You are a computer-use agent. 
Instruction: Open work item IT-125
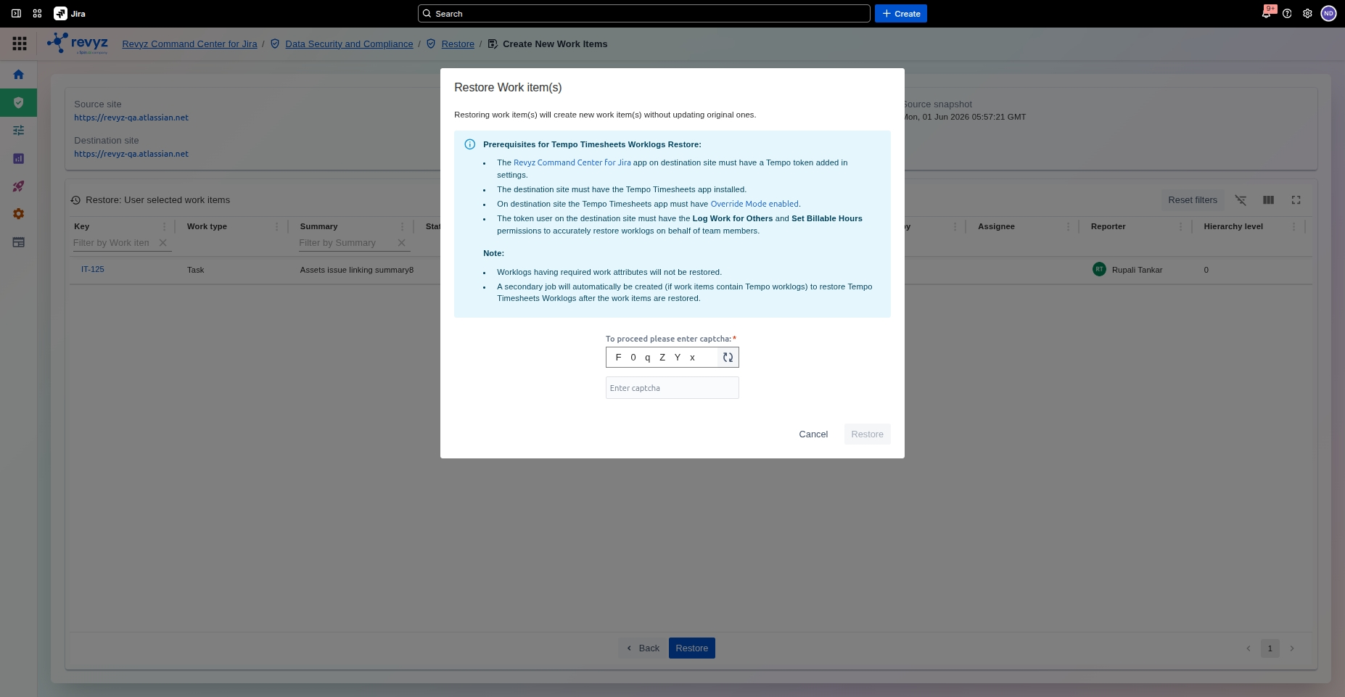pyautogui.click(x=93, y=269)
